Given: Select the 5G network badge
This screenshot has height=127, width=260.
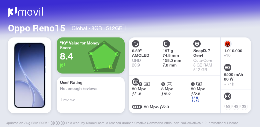Looking at the screenshot, I should 228,106.
